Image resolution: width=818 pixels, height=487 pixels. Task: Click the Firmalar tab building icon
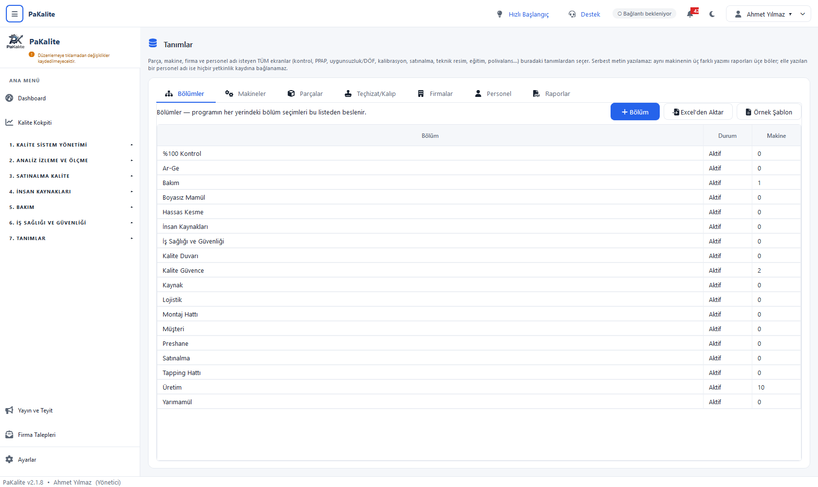point(421,94)
